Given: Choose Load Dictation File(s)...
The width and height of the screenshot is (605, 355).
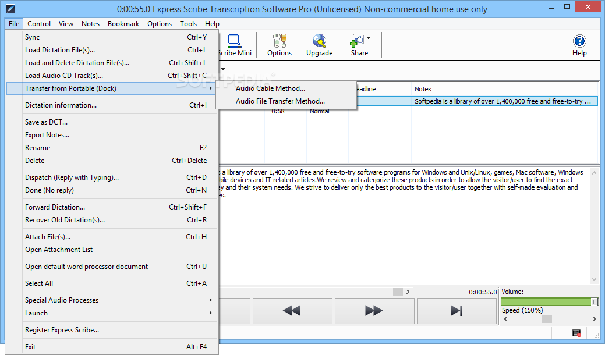Looking at the screenshot, I should pos(112,49).
